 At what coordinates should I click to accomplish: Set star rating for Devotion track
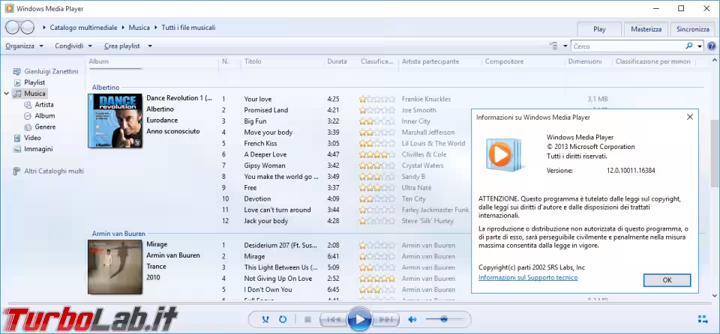point(377,198)
